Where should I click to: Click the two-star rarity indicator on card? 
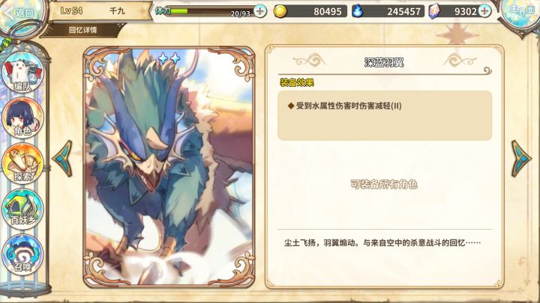coord(169,58)
